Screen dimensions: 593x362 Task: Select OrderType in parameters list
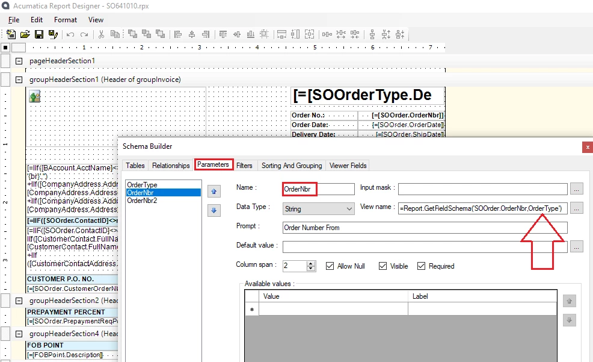(163, 184)
